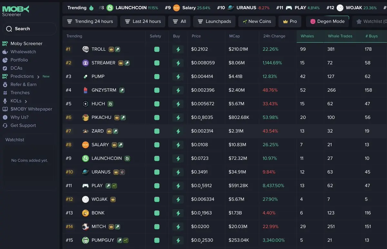
Task: Click the TROLL market cap $210.01M
Action: click(238, 49)
